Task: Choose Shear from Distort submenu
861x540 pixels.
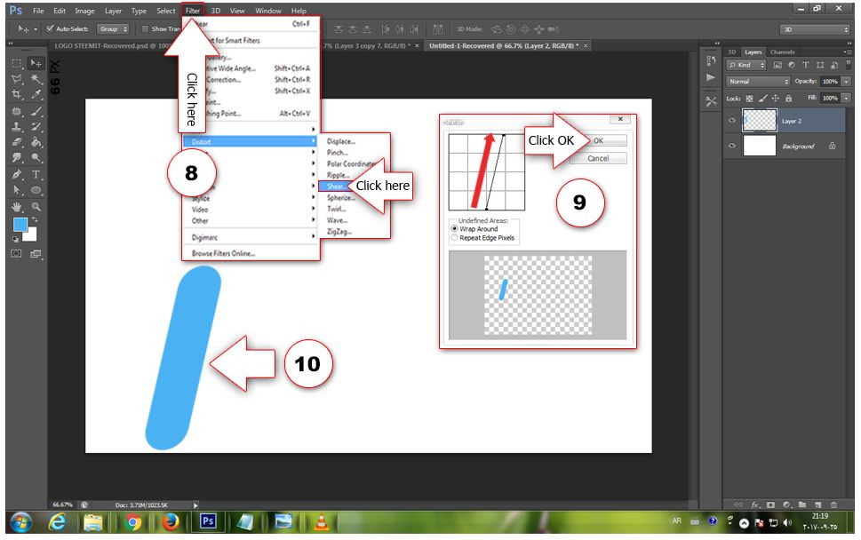Action: [334, 186]
